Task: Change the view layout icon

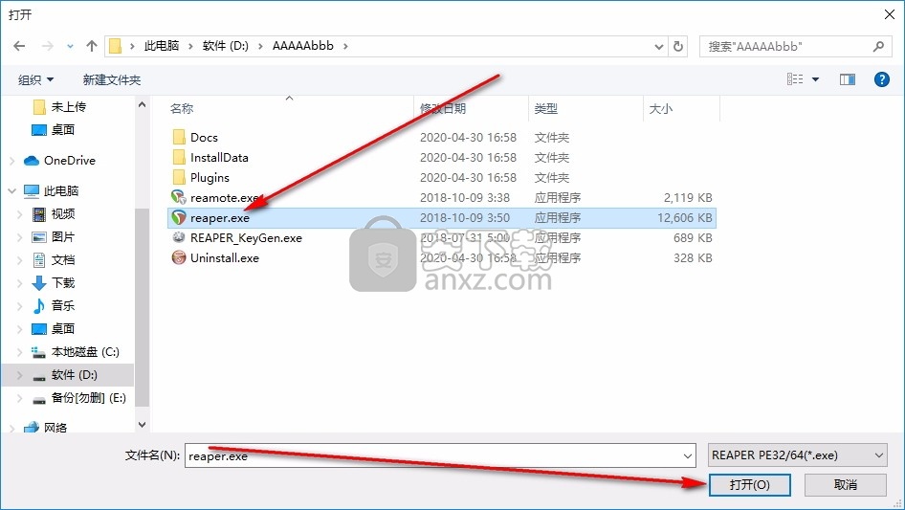Action: (795, 79)
